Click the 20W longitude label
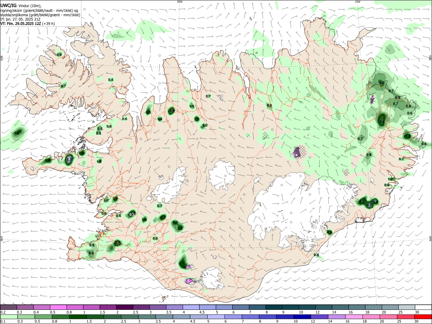 point(180,1)
